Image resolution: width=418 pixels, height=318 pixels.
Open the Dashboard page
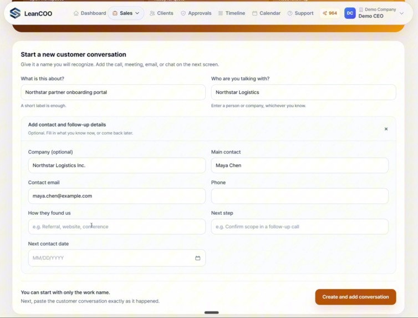coord(90,13)
